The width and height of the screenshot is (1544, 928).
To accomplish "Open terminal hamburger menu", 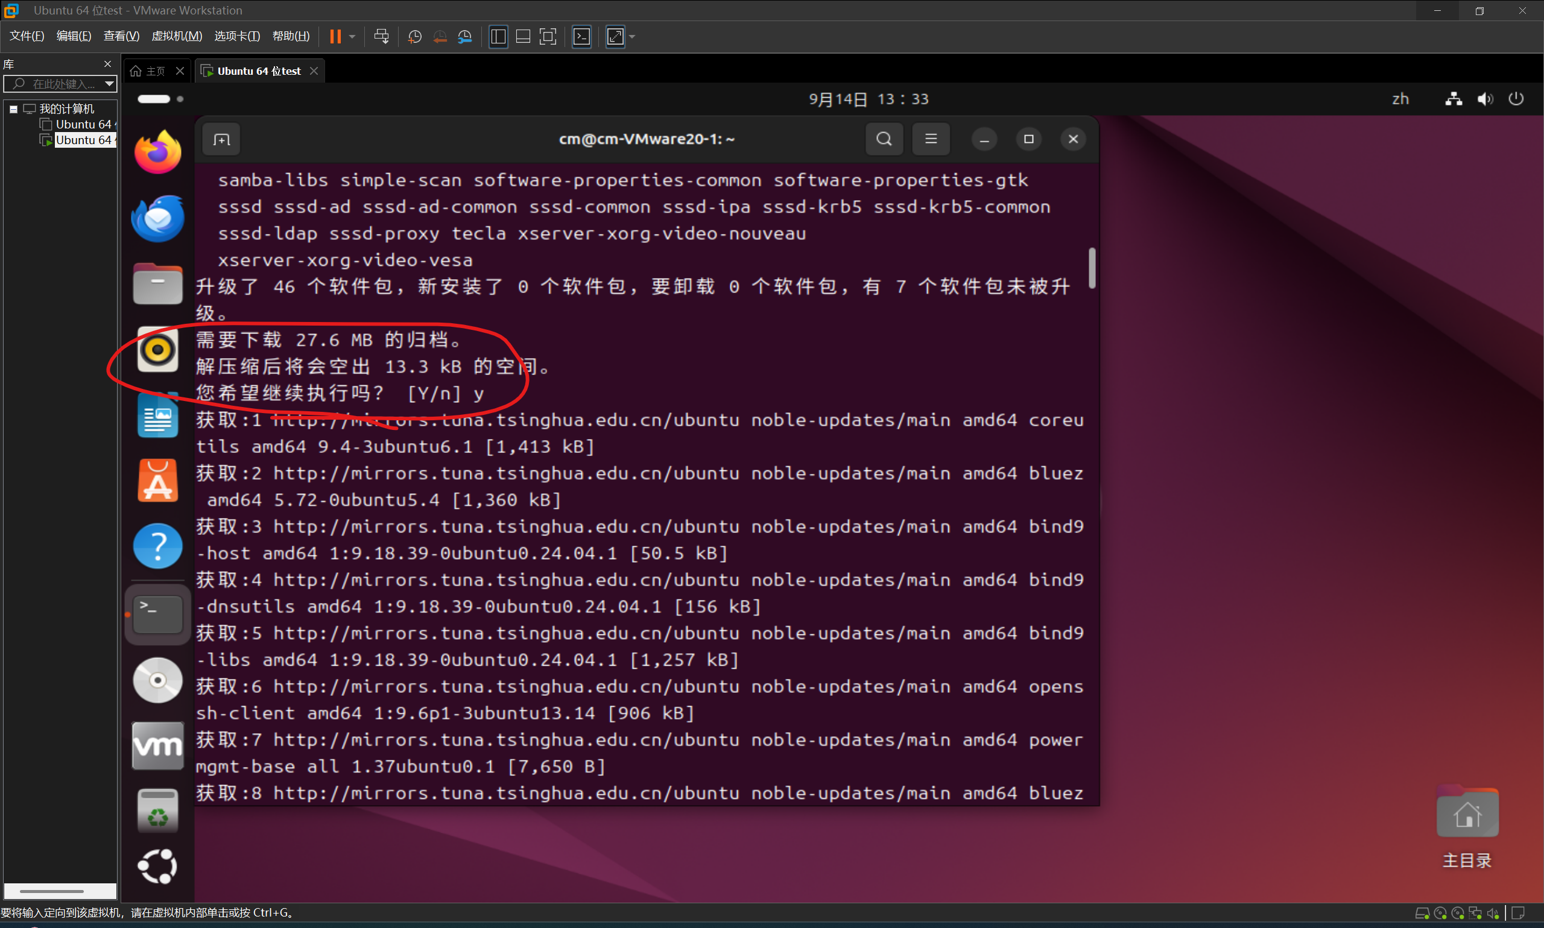I will click(x=931, y=139).
